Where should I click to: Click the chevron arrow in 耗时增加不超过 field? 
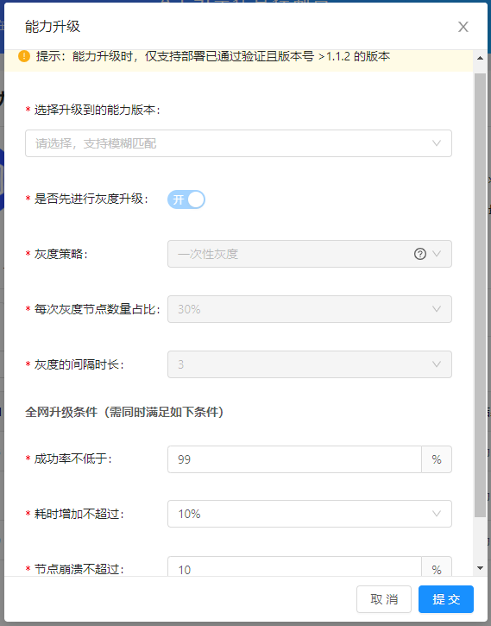click(437, 514)
